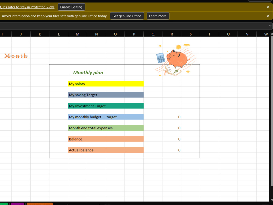Open the 'safer to stay in Protected View' link
The image size is (273, 205).
pyautogui.click(x=27, y=7)
